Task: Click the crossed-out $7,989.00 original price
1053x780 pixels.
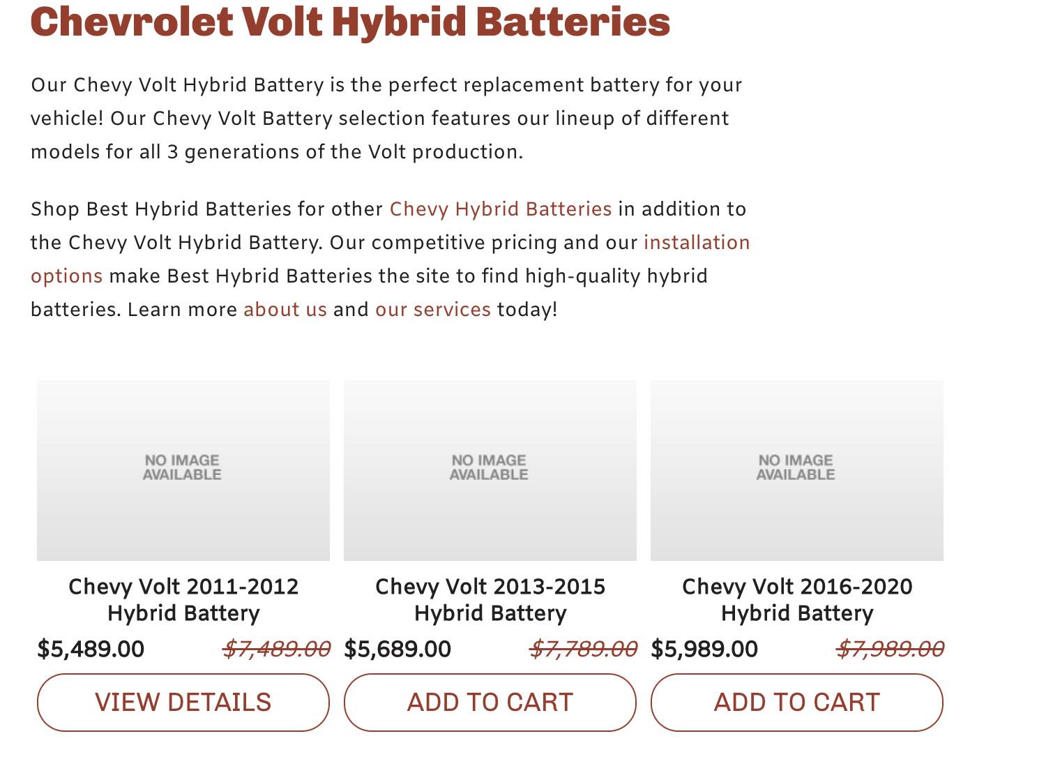Action: click(890, 650)
